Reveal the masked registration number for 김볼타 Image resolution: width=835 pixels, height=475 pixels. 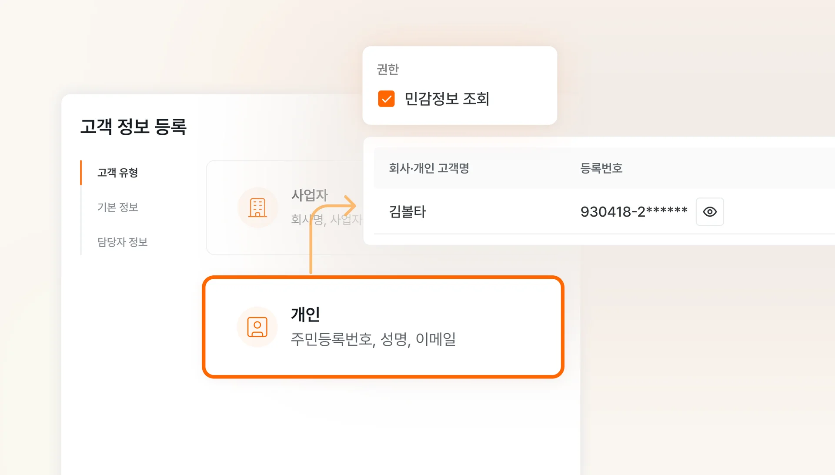[x=710, y=212]
